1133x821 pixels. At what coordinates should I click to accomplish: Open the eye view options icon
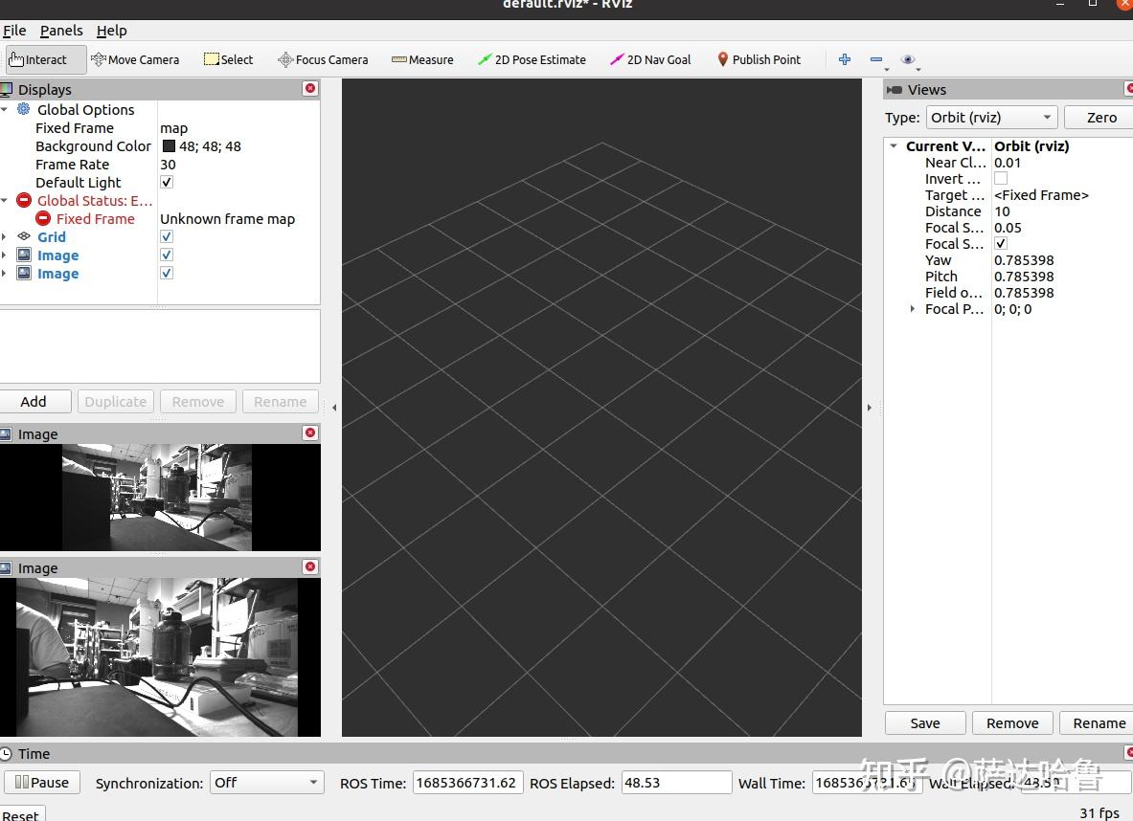pyautogui.click(x=908, y=59)
